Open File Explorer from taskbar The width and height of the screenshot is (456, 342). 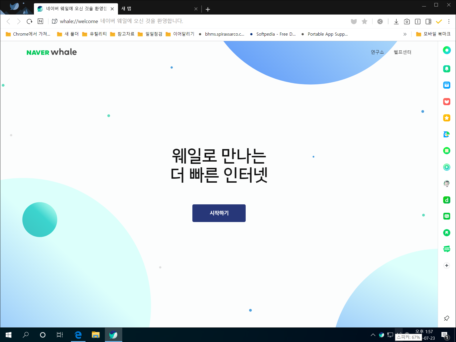click(x=95, y=335)
